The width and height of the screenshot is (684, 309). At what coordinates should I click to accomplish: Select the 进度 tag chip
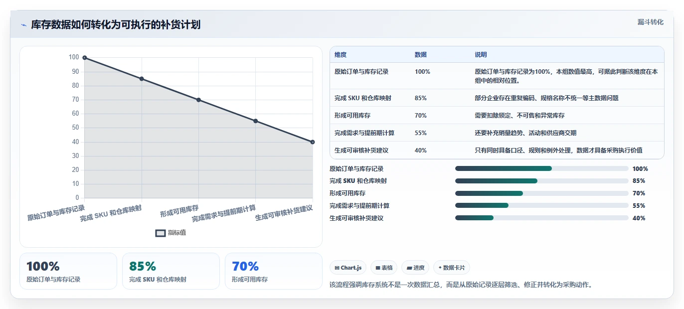[x=415, y=268]
